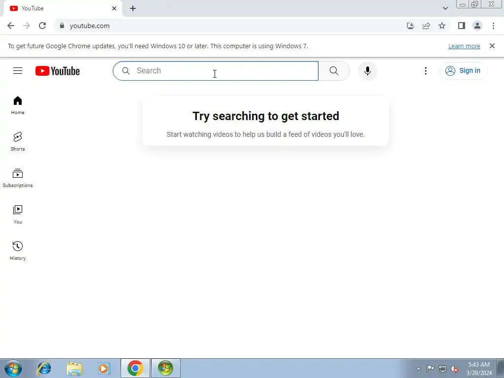The image size is (504, 378).
Task: Open YouTube settings three-dot menu
Action: [426, 71]
